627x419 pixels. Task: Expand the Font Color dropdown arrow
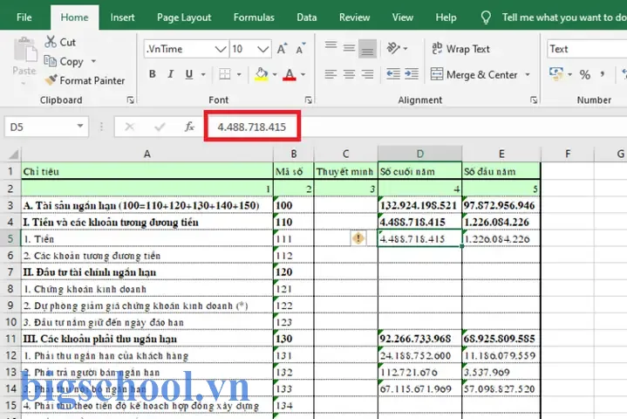[303, 74]
